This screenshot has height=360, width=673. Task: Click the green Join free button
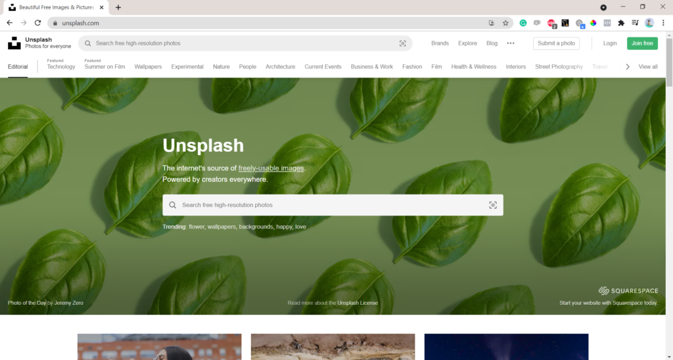tap(642, 43)
